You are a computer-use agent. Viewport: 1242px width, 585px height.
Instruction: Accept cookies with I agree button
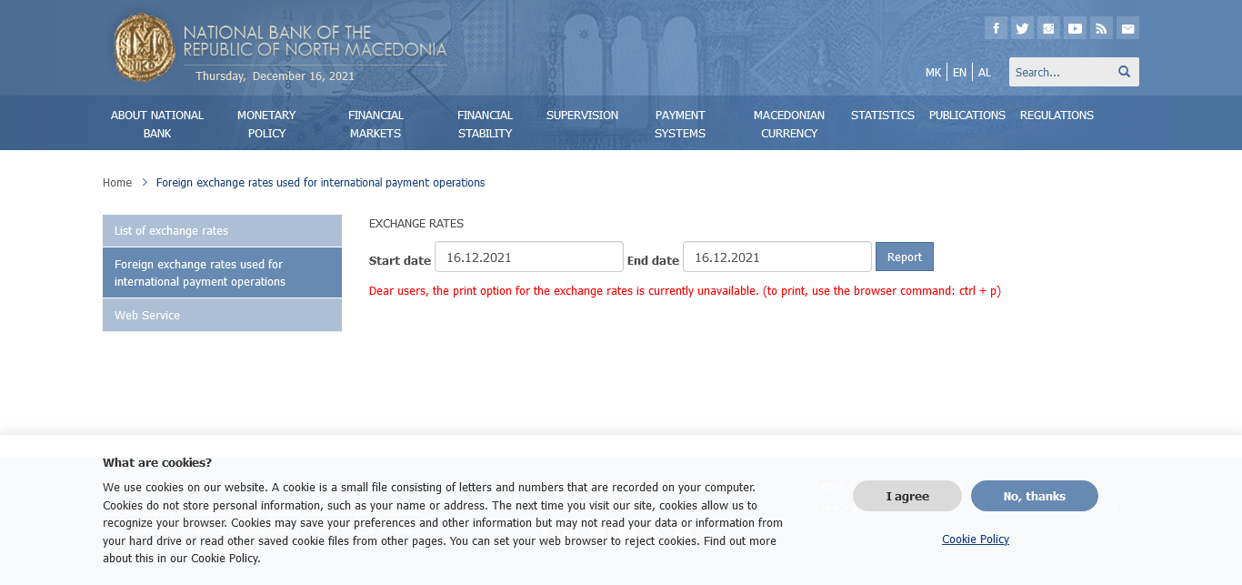906,496
